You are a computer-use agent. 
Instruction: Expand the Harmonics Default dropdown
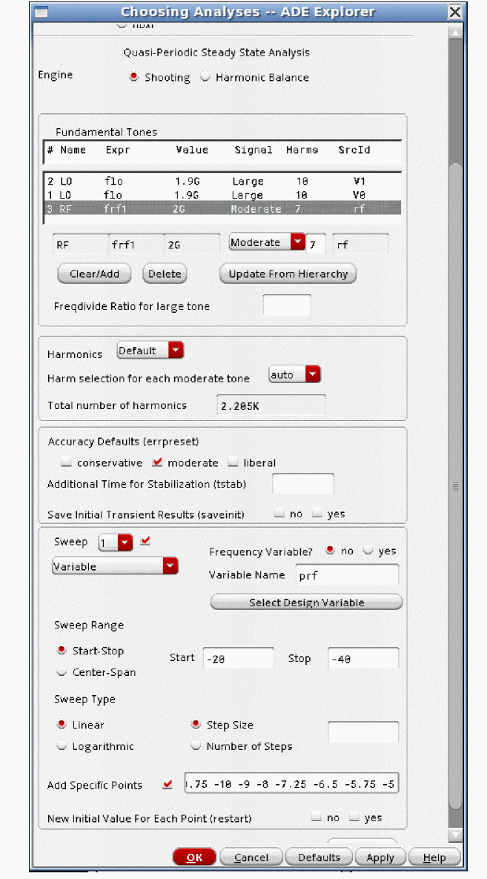tap(150, 351)
